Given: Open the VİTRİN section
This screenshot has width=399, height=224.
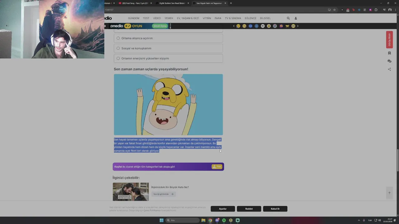Looking at the screenshot, I should point(207,18).
